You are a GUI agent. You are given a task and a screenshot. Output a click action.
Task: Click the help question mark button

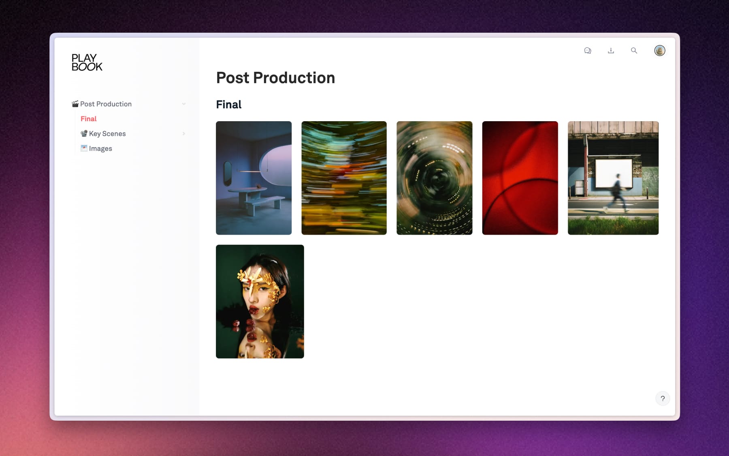662,398
